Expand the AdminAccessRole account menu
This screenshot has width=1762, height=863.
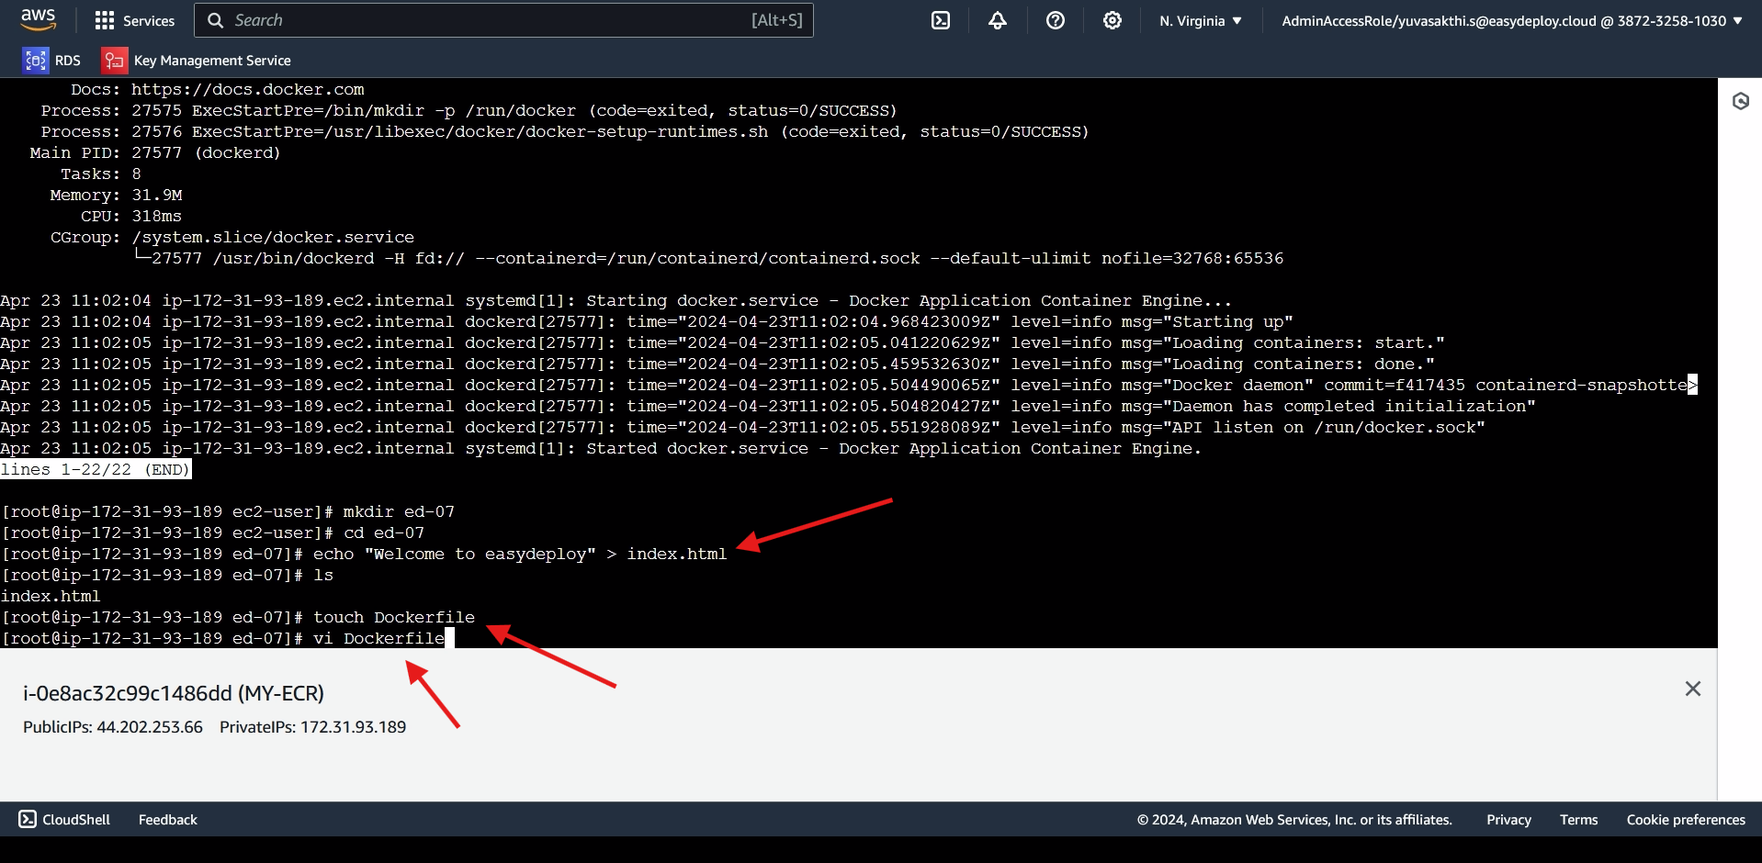tap(1512, 20)
